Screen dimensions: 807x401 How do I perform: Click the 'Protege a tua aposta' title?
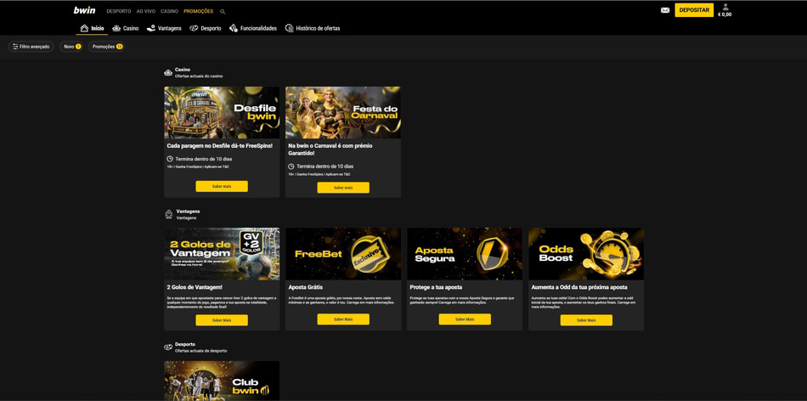[436, 287]
